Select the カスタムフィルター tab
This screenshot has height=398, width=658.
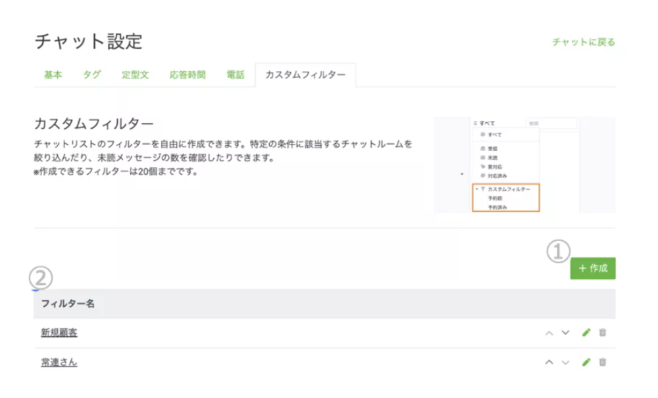click(x=305, y=75)
